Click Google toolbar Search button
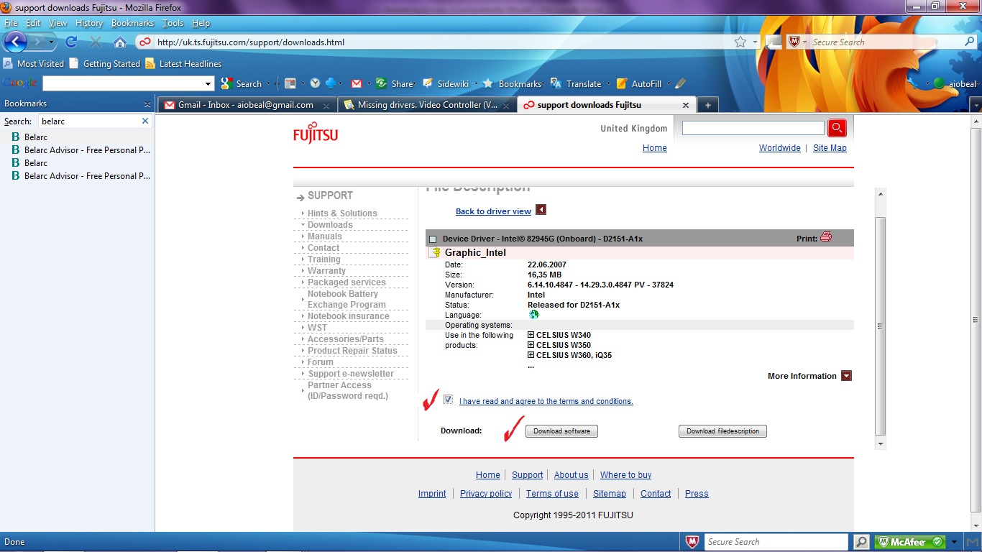 [242, 83]
